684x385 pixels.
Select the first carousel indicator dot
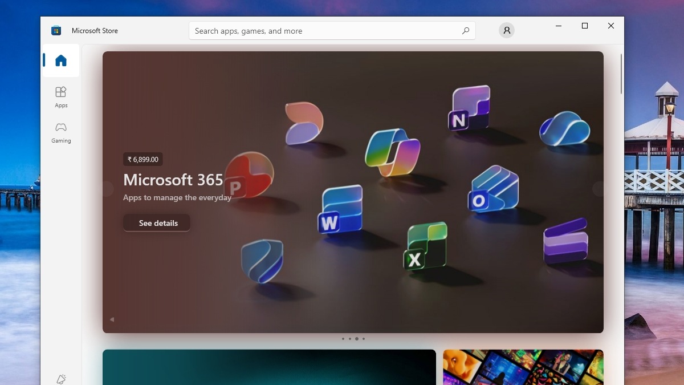(x=343, y=338)
